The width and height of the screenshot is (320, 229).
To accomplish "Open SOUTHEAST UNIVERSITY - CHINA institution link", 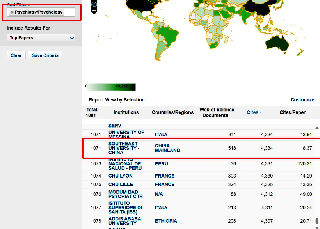I will (x=124, y=148).
